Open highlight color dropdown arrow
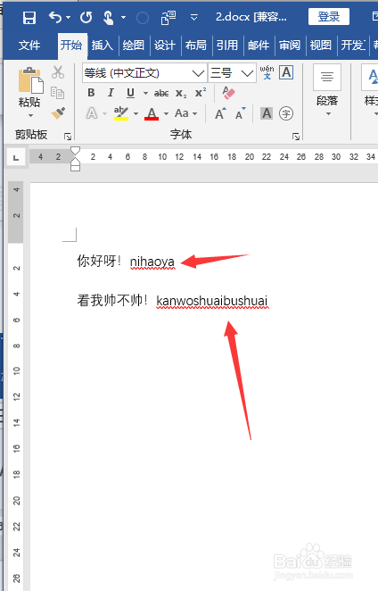The image size is (378, 591). pyautogui.click(x=136, y=113)
